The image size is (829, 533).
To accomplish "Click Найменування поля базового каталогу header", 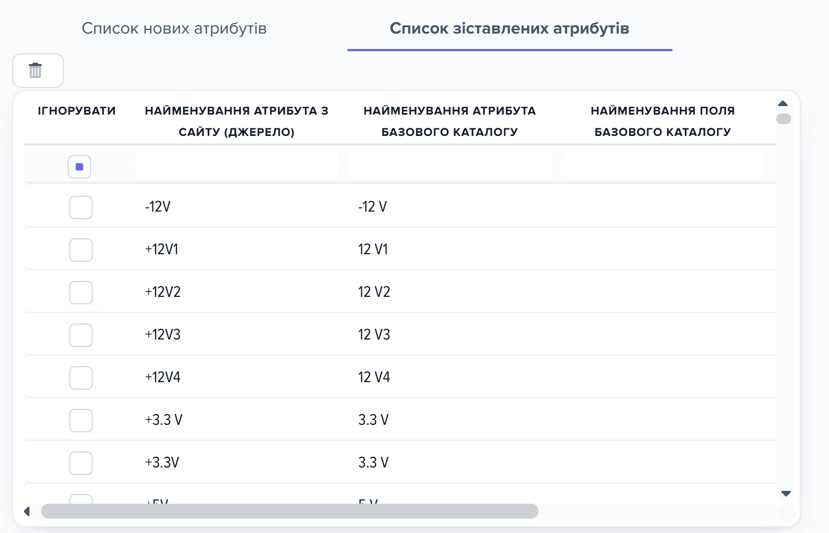I will 663,121.
